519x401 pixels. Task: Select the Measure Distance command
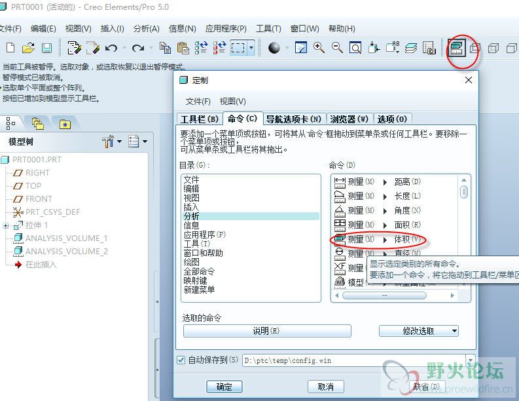coord(378,181)
